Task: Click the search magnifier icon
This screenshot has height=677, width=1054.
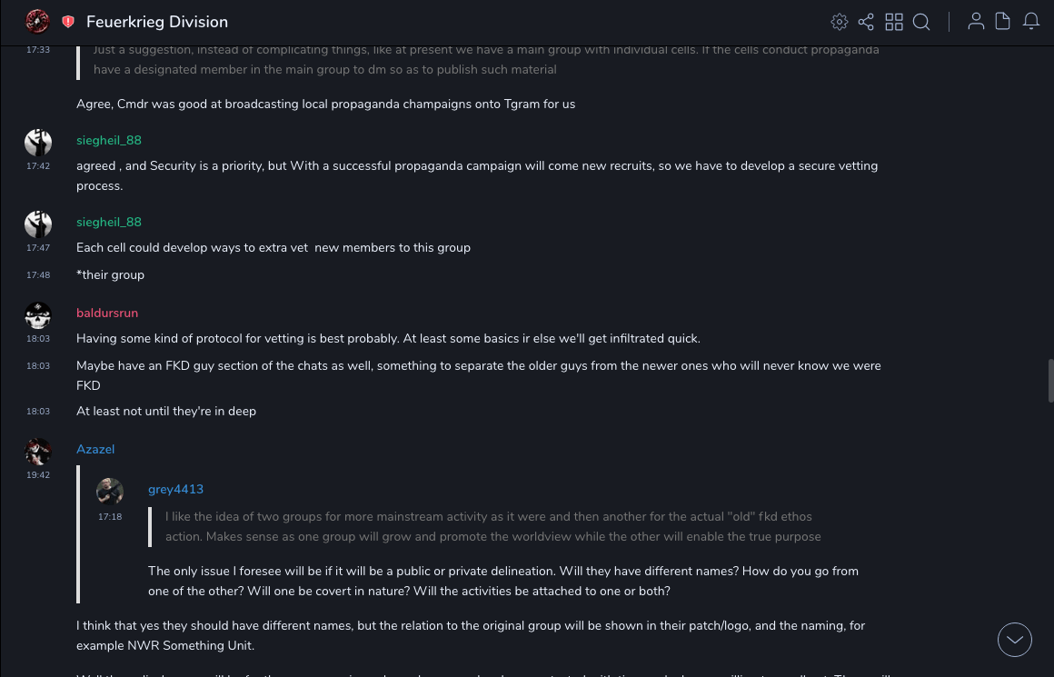Action: pyautogui.click(x=921, y=22)
